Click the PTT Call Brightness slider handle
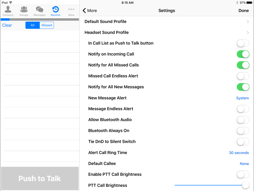 [245, 185]
